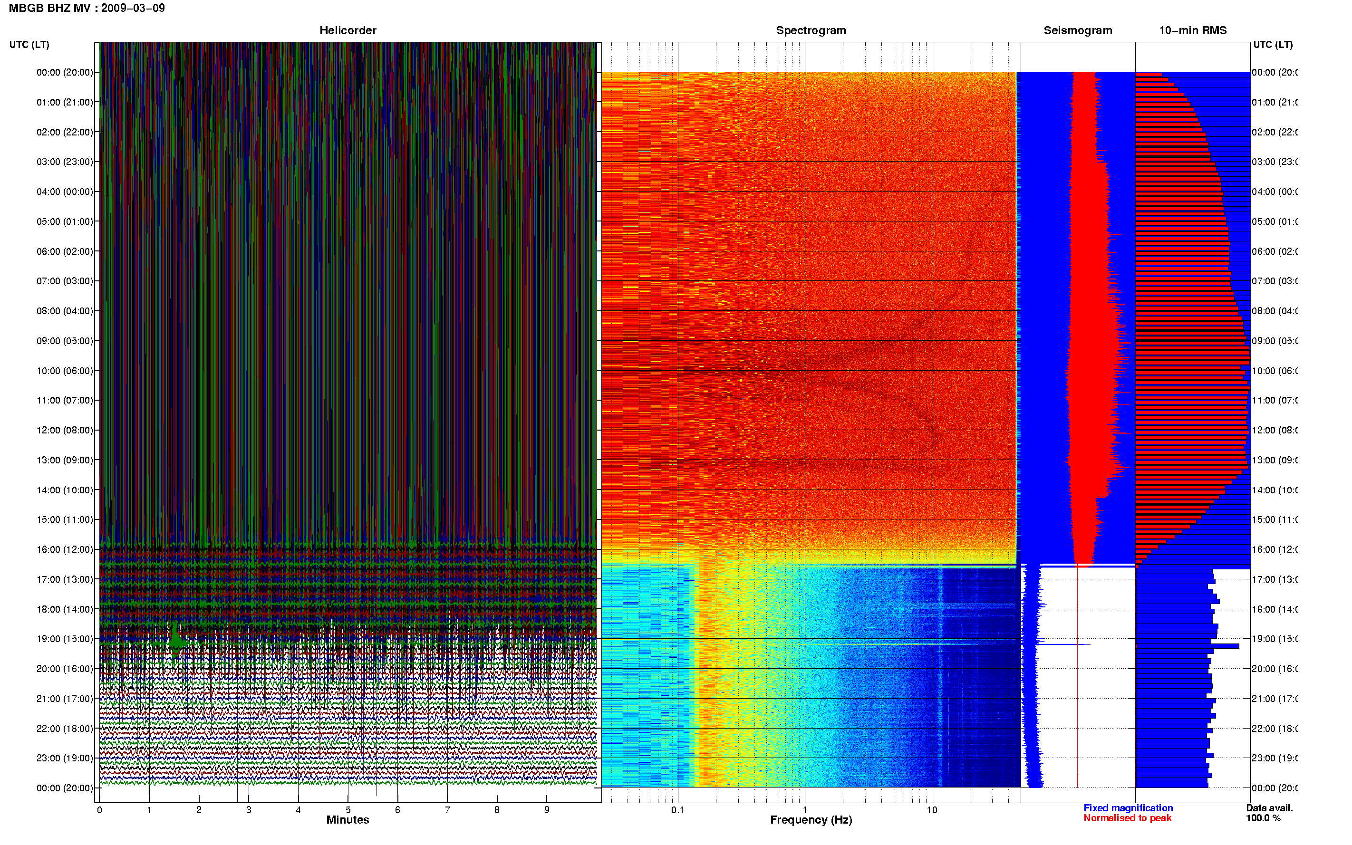Click the left '13:00 (09:00)' time label

coord(65,461)
